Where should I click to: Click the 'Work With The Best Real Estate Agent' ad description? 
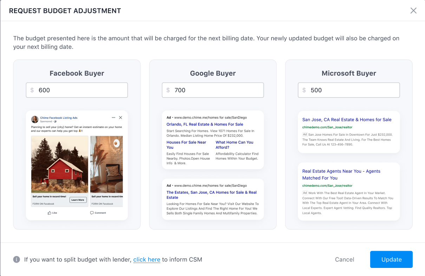point(348,203)
